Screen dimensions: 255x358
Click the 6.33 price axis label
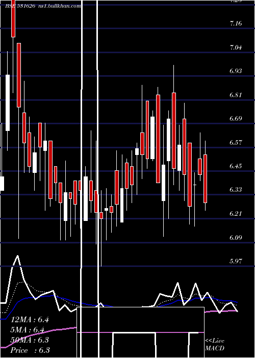[236, 190]
